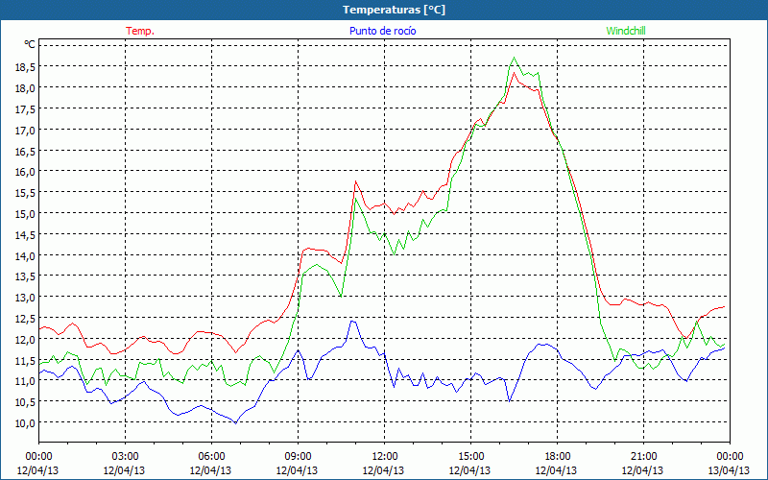
Task: Click the 10,0 y-axis value
Action: click(25, 423)
